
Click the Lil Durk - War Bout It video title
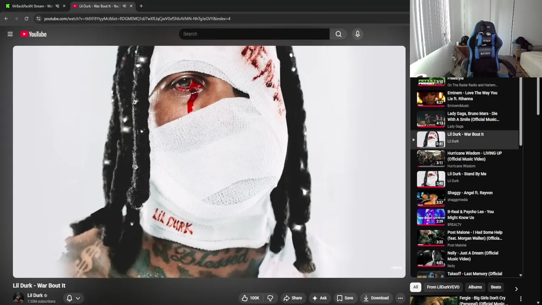[39, 286]
